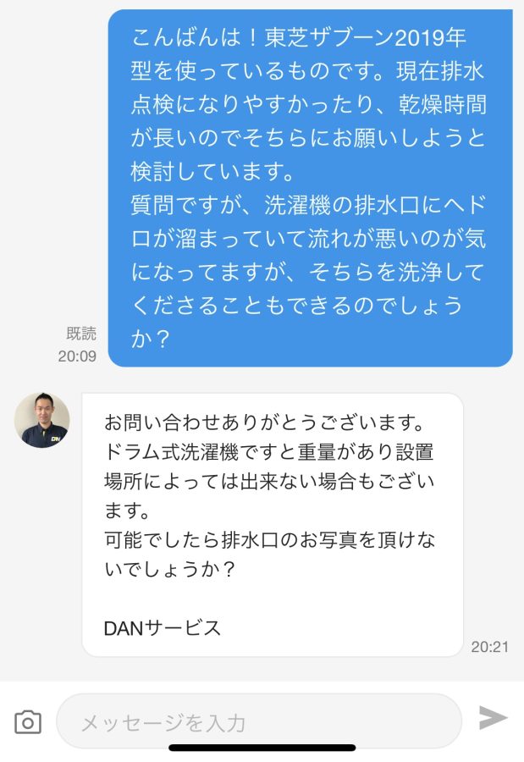Click the 質問ですが、洗濯機の排水口 line
Image resolution: width=524 pixels, height=762 pixels.
point(309,205)
